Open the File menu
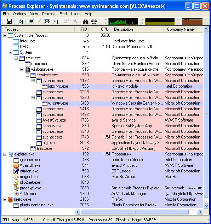 pos(6,14)
